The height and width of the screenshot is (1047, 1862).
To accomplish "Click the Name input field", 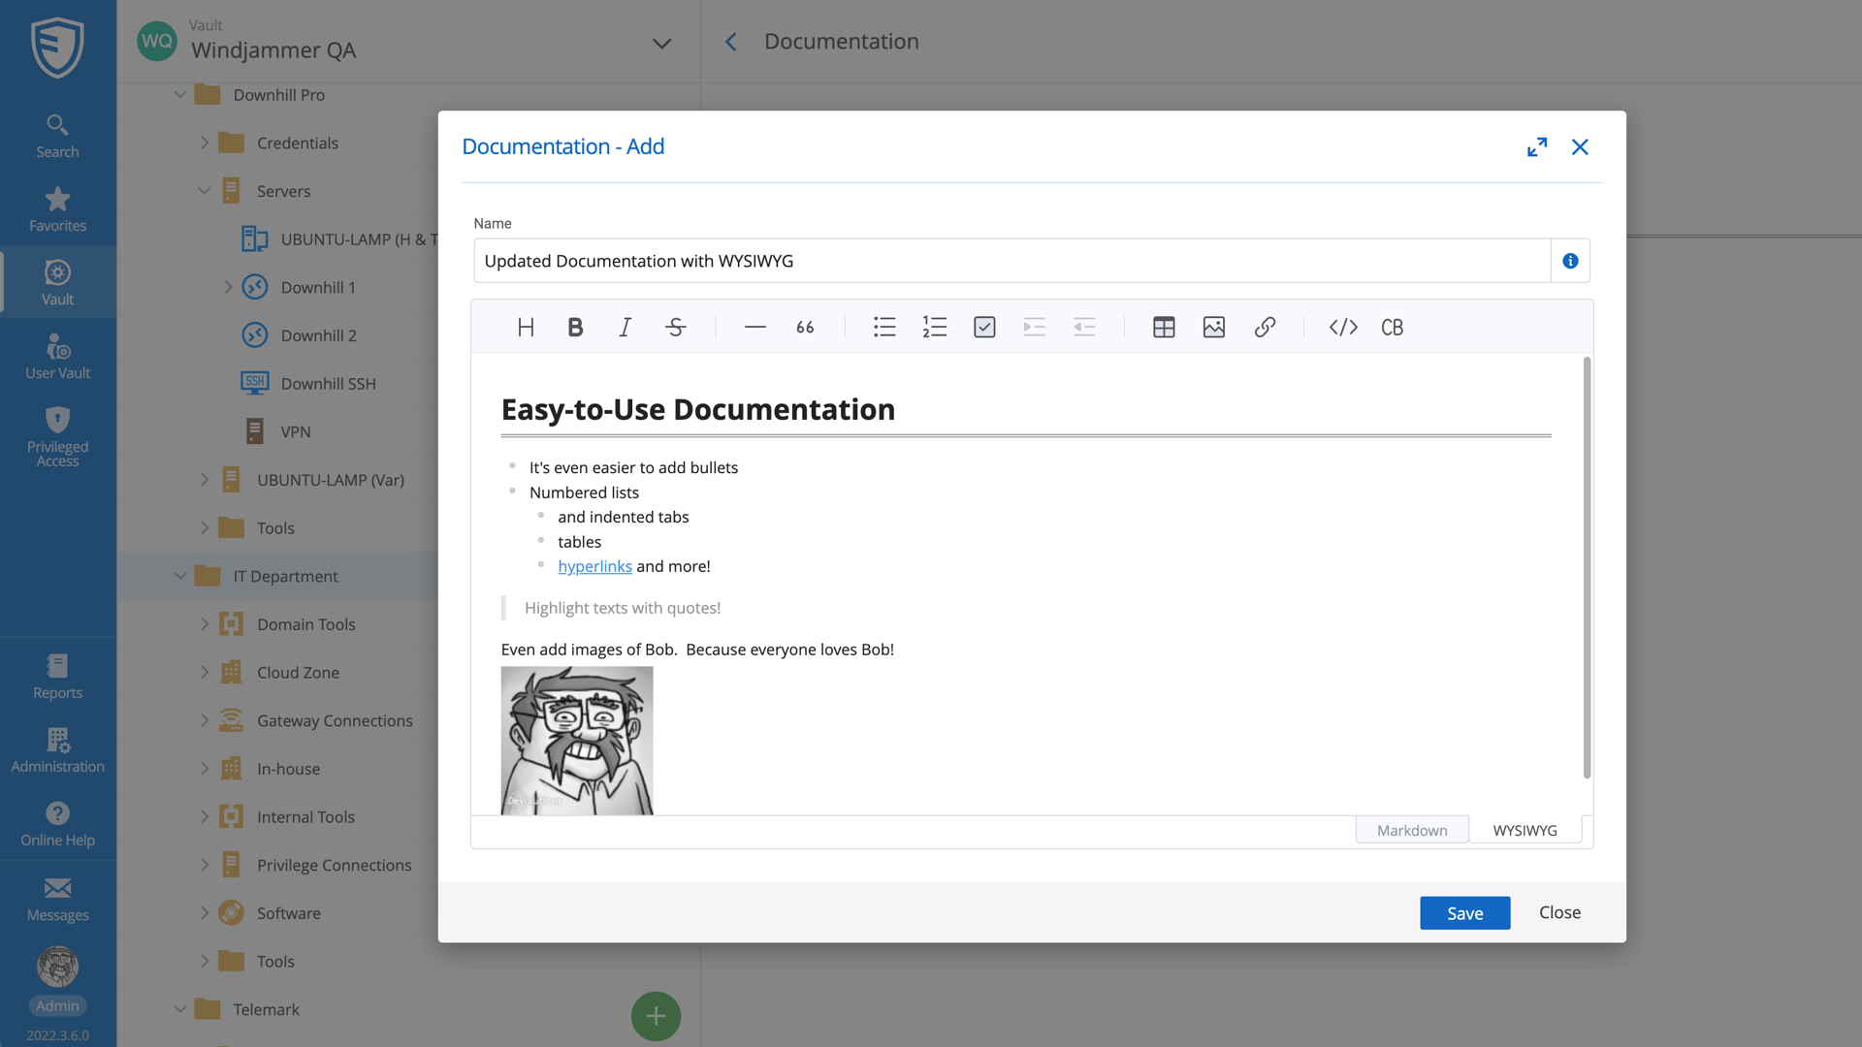I will pos(970,260).
